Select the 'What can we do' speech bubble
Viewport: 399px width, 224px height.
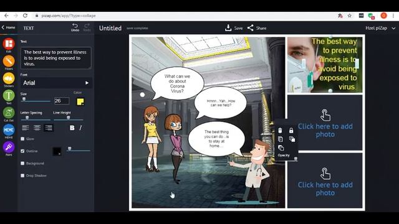pyautogui.click(x=177, y=84)
